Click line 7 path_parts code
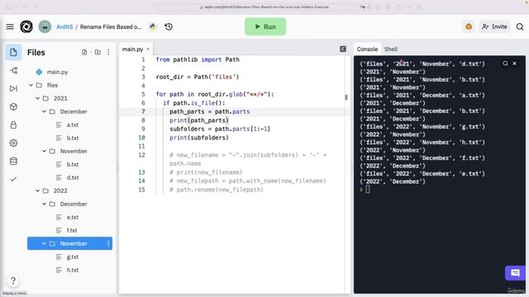529x297 pixels. point(209,111)
